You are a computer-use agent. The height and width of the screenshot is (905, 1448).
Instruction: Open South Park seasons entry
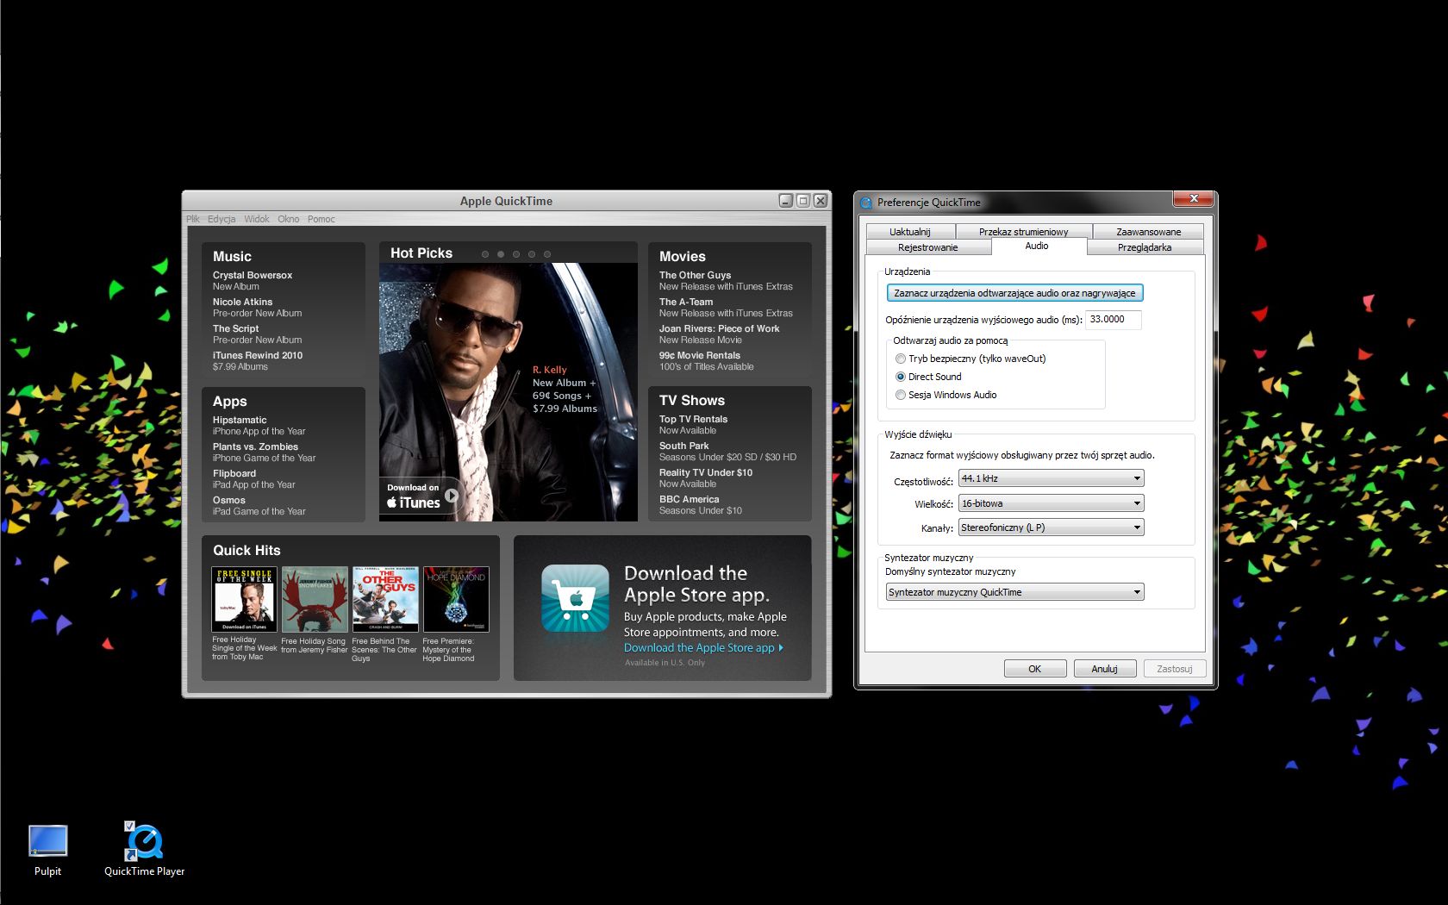pos(727,452)
